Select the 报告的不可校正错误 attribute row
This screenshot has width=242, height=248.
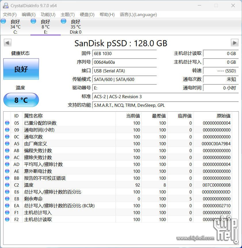pos(118,178)
